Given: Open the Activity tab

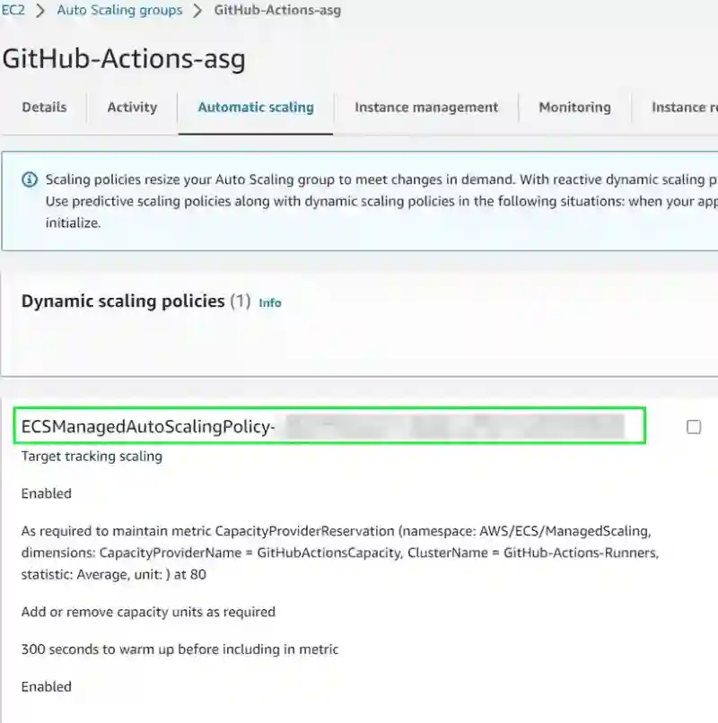Looking at the screenshot, I should coord(132,107).
